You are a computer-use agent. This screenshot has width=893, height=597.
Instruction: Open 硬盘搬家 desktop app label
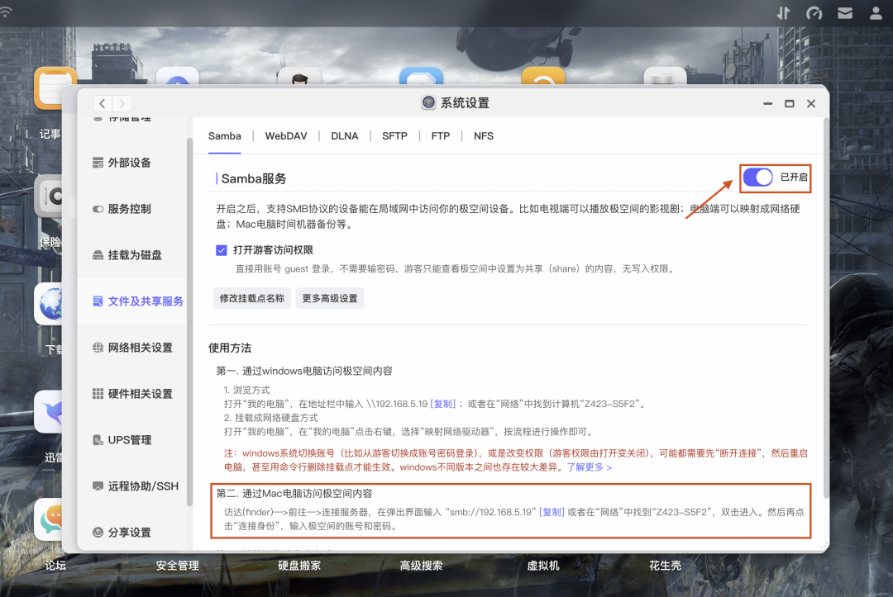pyautogui.click(x=299, y=566)
